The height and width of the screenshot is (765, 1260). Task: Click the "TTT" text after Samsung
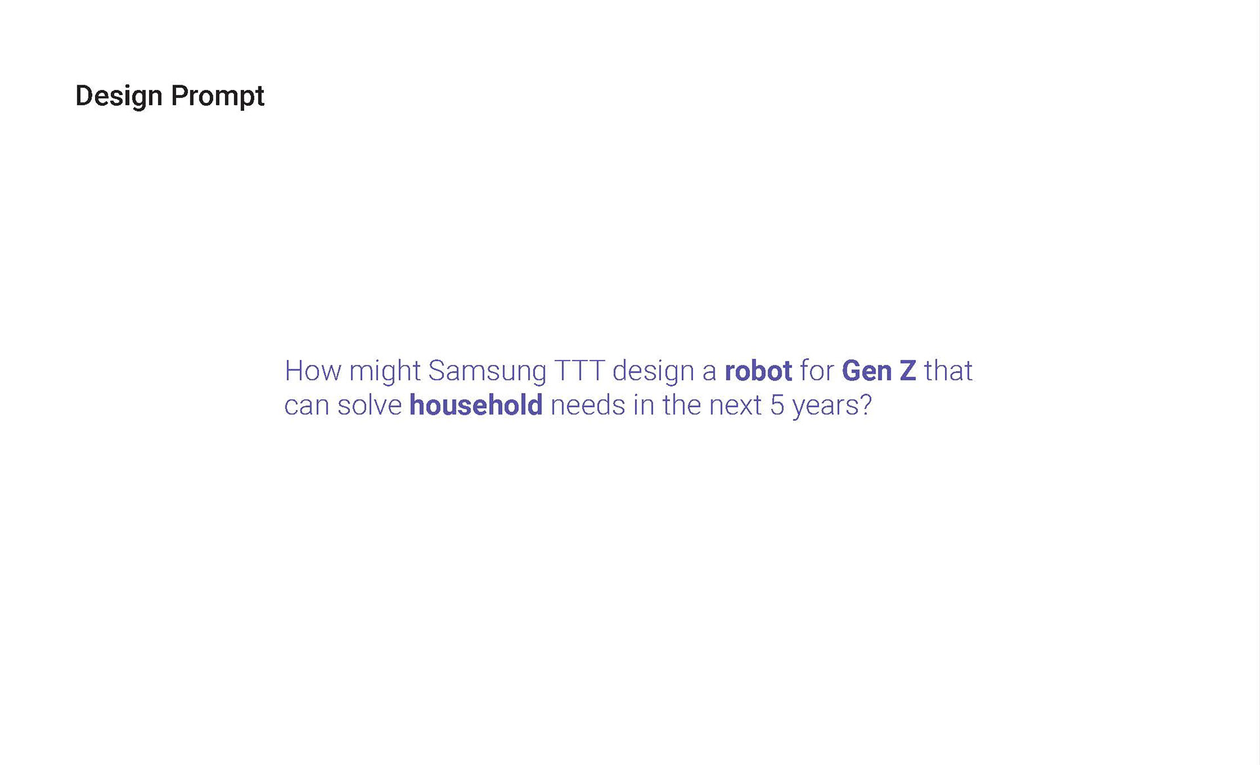579,371
